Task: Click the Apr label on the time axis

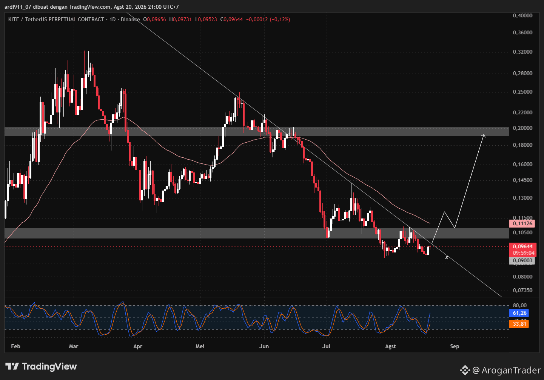Action: [138, 346]
